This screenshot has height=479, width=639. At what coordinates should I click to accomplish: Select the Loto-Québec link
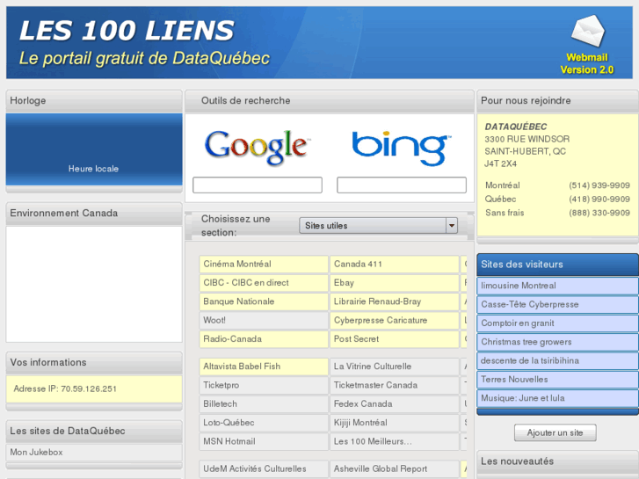coord(229,423)
